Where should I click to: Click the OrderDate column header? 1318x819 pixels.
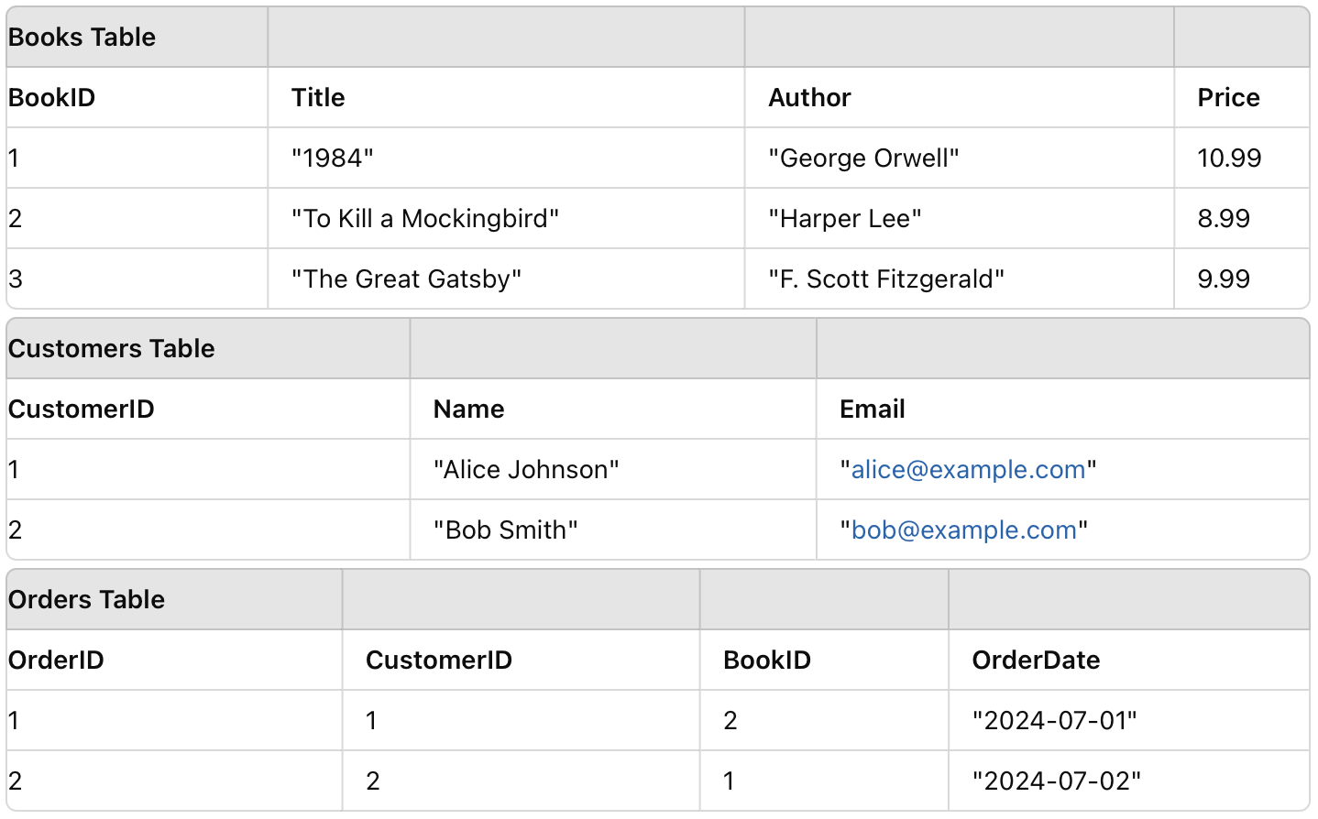point(1036,661)
